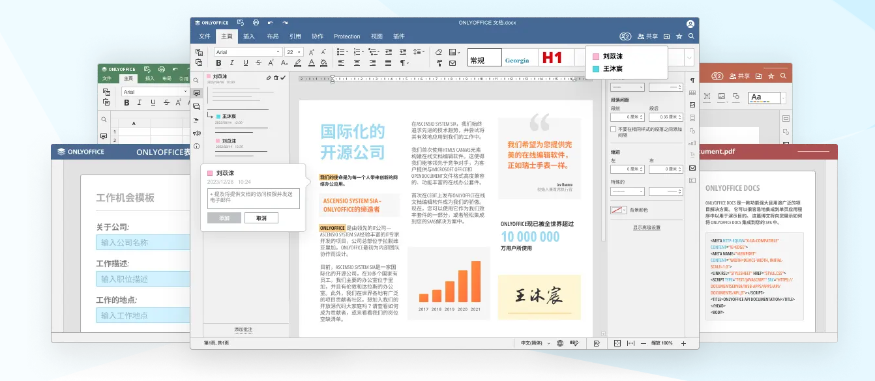
Task: Apply subscript formatting
Action: 284,63
